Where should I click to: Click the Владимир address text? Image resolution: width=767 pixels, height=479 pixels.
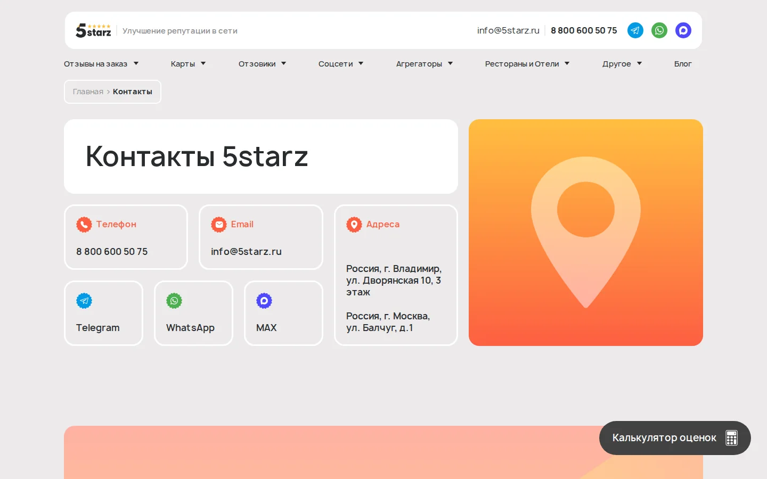(394, 280)
